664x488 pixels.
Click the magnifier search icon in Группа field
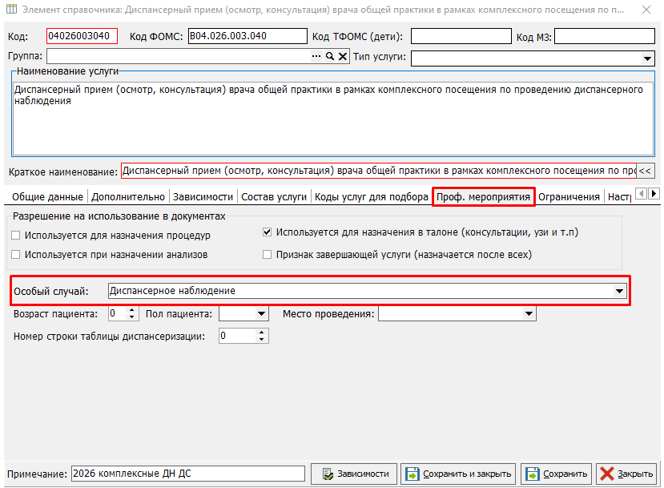[330, 56]
